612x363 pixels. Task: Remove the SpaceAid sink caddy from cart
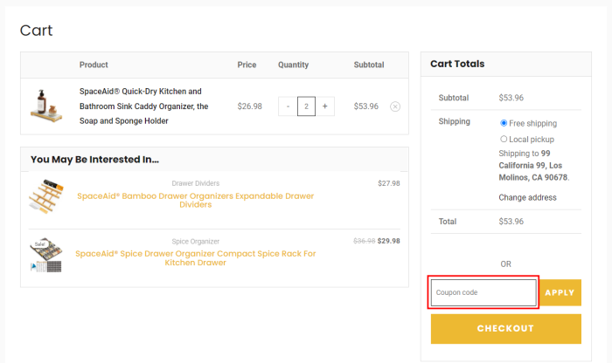[x=395, y=106]
